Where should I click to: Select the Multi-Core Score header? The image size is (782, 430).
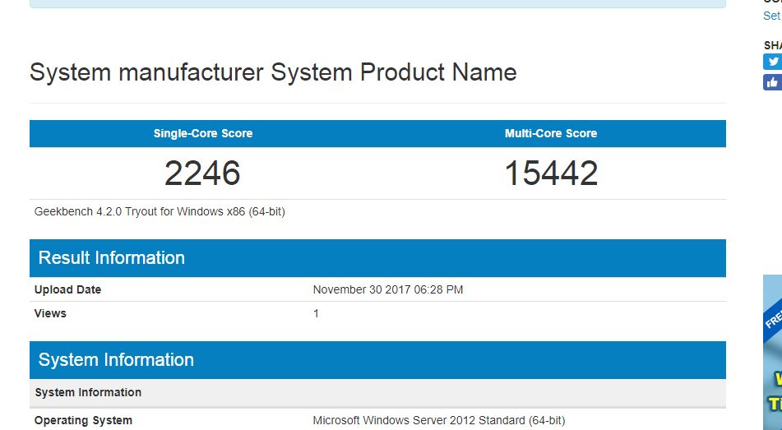click(551, 133)
